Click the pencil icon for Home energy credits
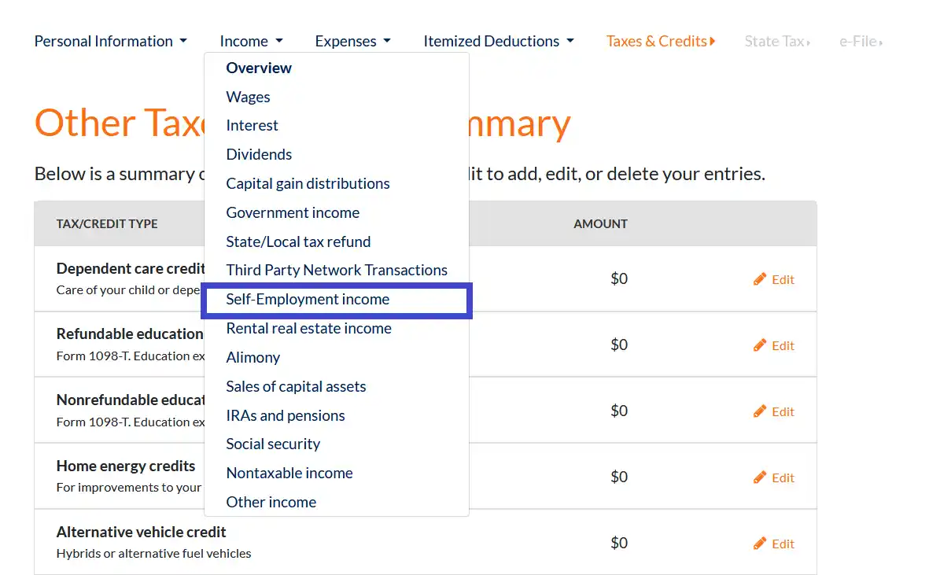Viewport: 929px width, 575px height. coord(760,477)
